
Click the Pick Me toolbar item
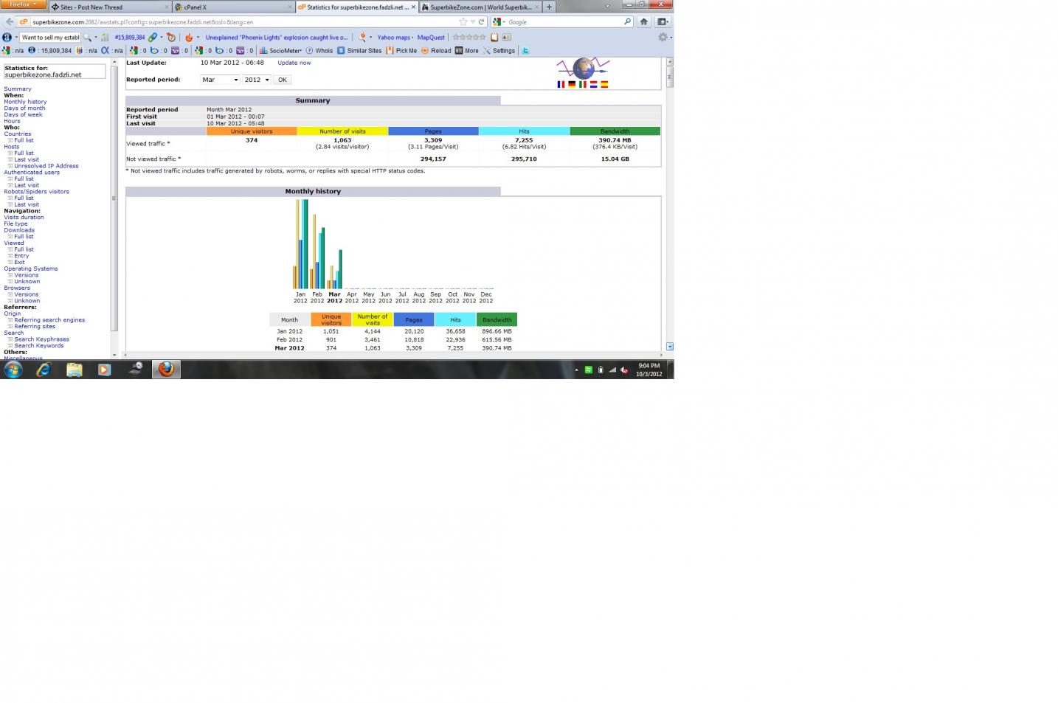(x=401, y=51)
